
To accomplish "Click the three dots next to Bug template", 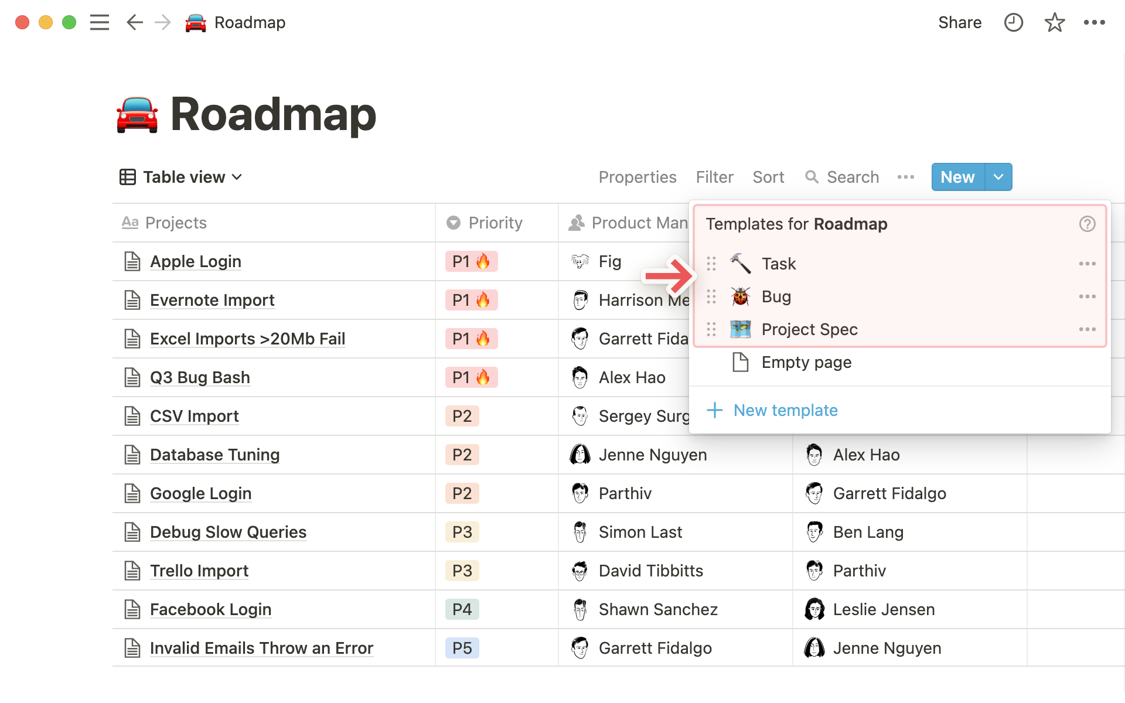I will (x=1087, y=296).
